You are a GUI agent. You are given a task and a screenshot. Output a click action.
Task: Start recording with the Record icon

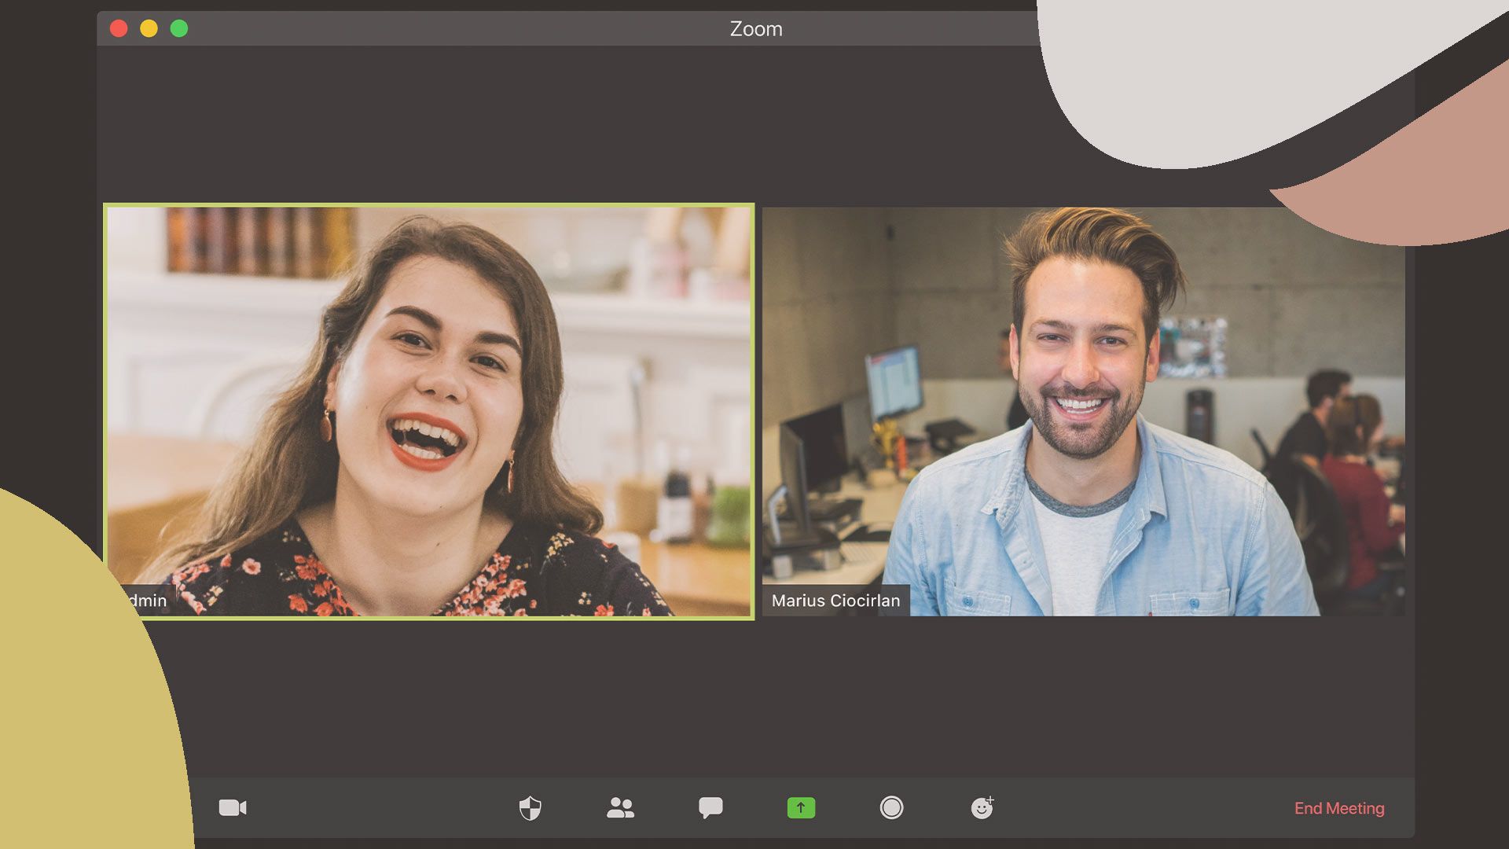click(x=891, y=808)
